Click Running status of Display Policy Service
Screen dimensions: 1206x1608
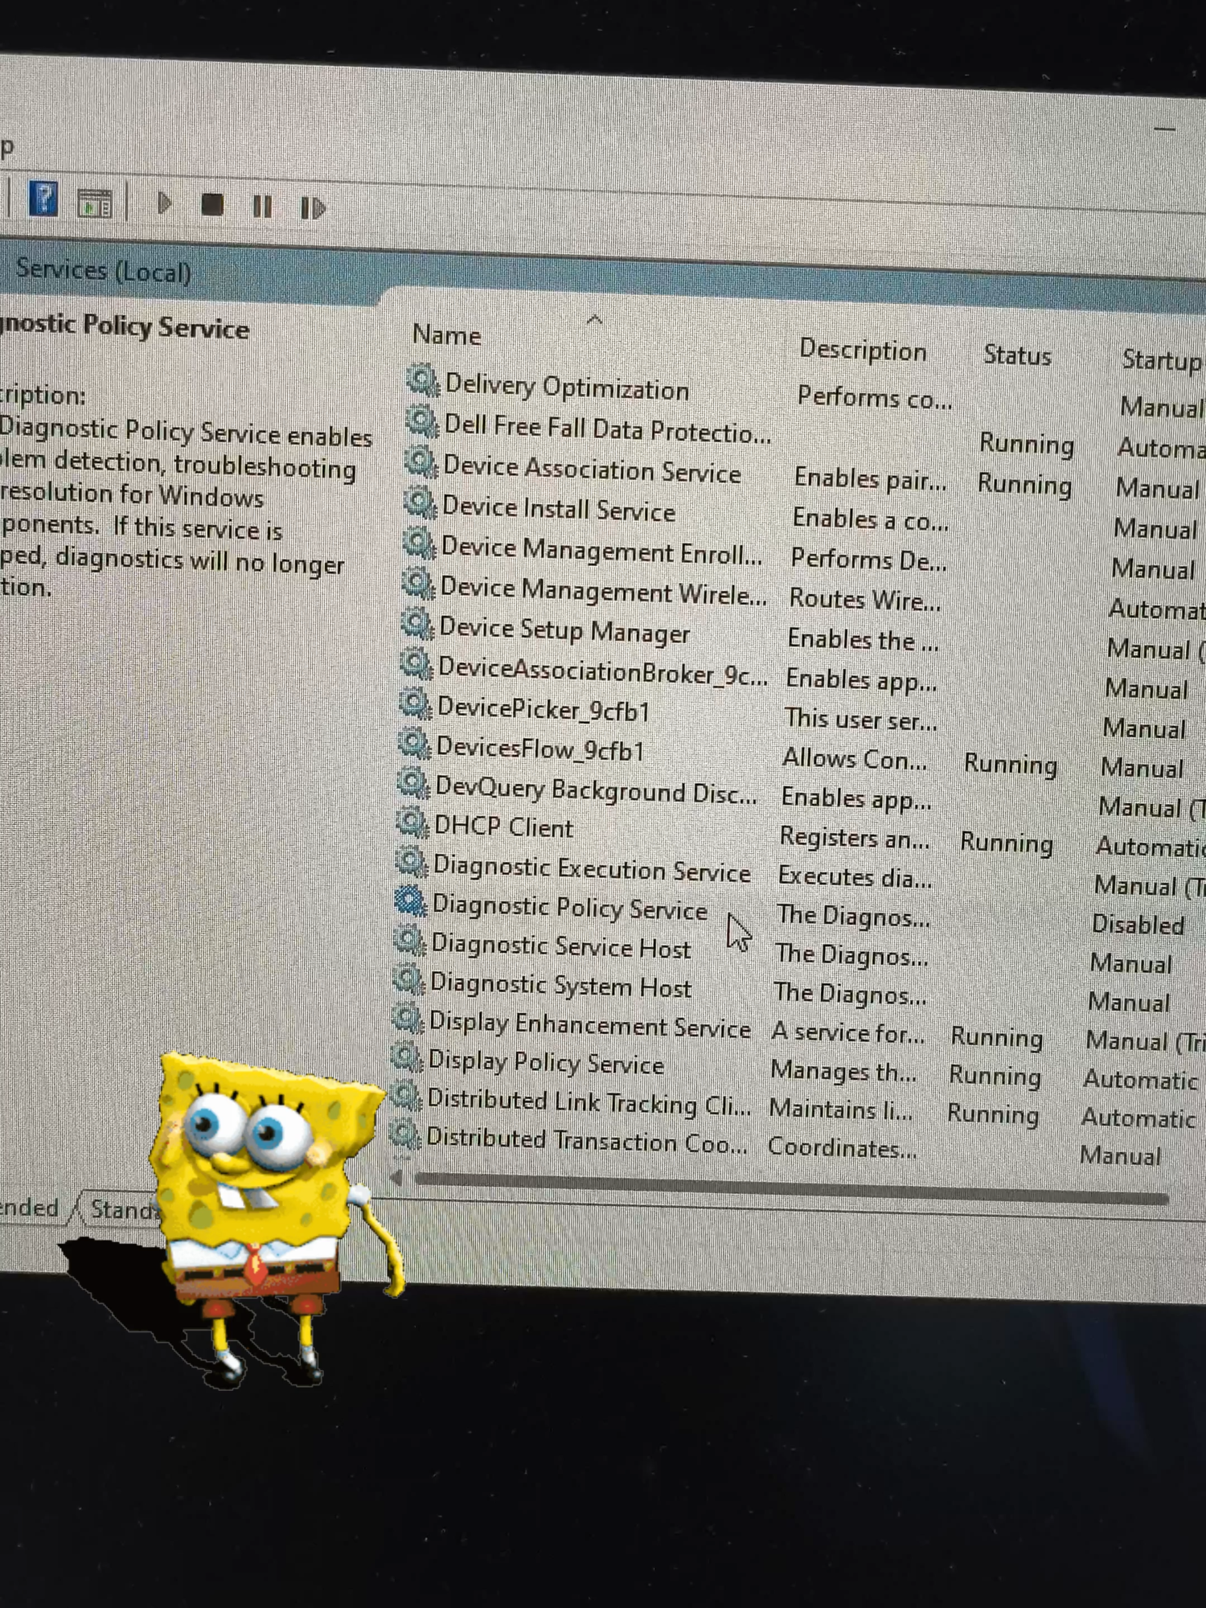(995, 1076)
